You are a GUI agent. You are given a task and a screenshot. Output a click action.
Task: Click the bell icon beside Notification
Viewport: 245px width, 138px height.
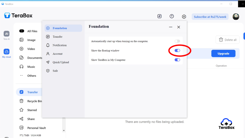48,45
